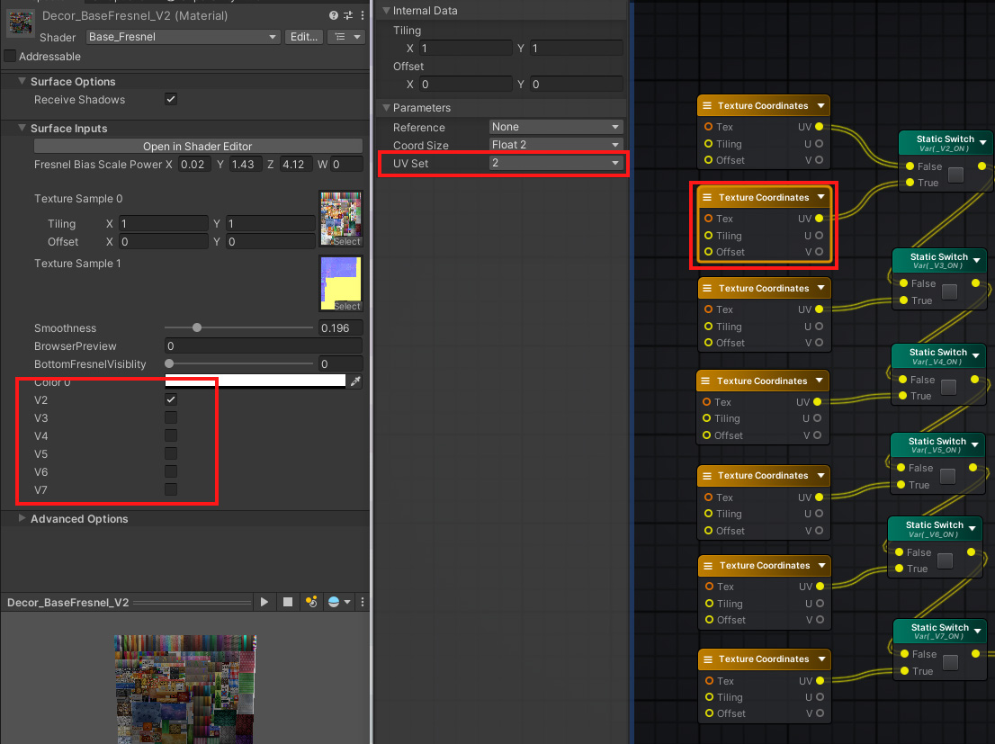995x744 pixels.
Task: Play the material preview animation
Action: click(x=264, y=602)
